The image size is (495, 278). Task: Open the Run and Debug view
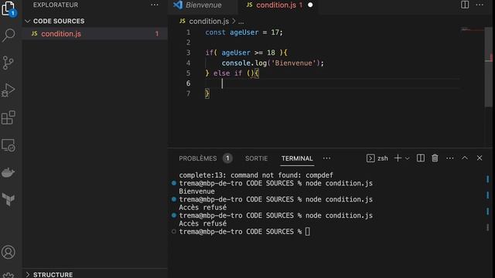click(9, 90)
